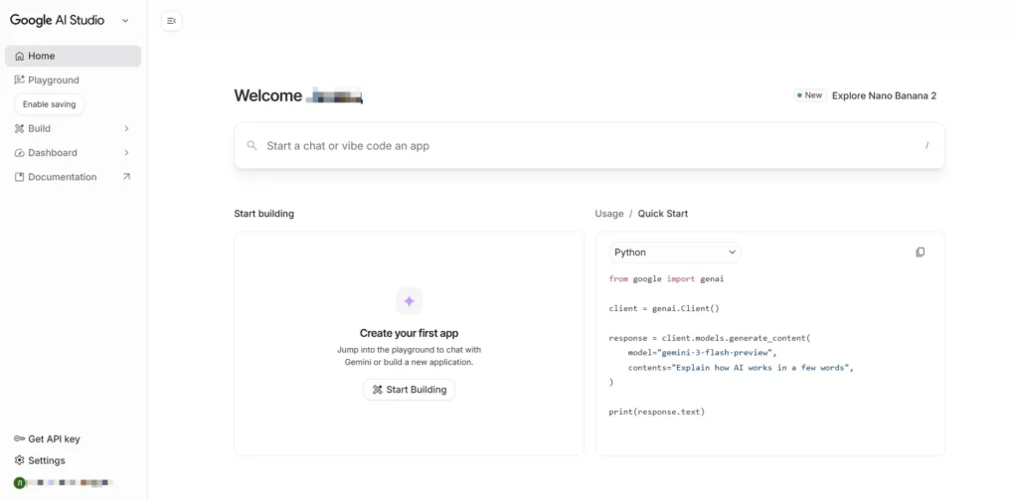Viewport: 1018px width, 501px height.
Task: Click the "Create your first app" heading
Action: [x=409, y=333]
